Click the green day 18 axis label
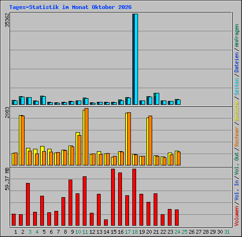 click(x=135, y=232)
